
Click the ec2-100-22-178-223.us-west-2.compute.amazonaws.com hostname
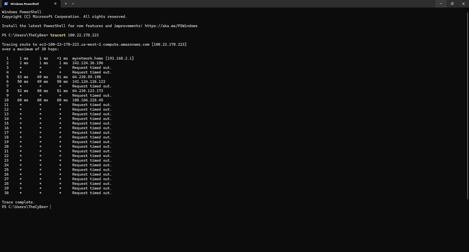[x=94, y=45]
